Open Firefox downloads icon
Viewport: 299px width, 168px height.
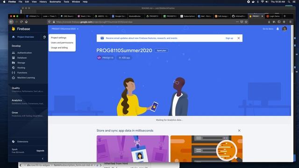[269, 22]
